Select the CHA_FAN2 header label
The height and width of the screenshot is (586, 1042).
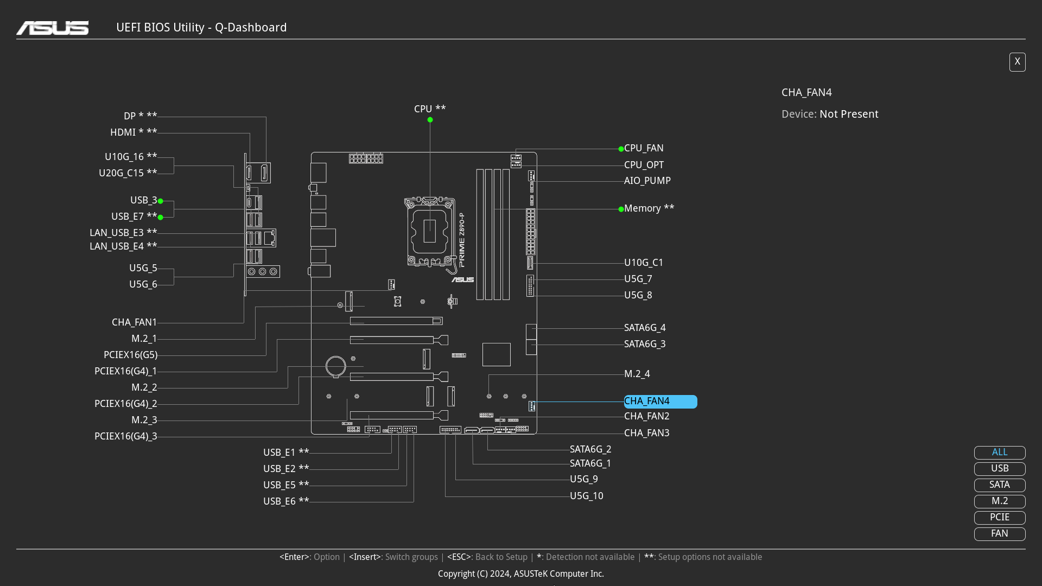click(647, 416)
